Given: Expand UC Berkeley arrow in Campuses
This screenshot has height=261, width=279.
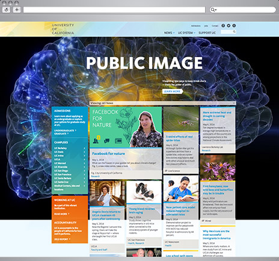Looking at the screenshot, I should click(84, 148).
